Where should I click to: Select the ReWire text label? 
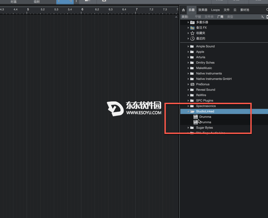point(201,95)
